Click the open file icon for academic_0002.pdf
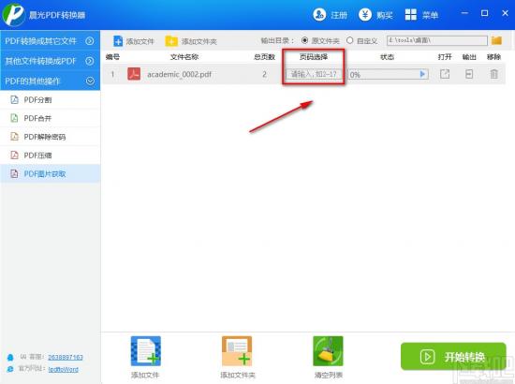The image size is (515, 384). pos(445,74)
